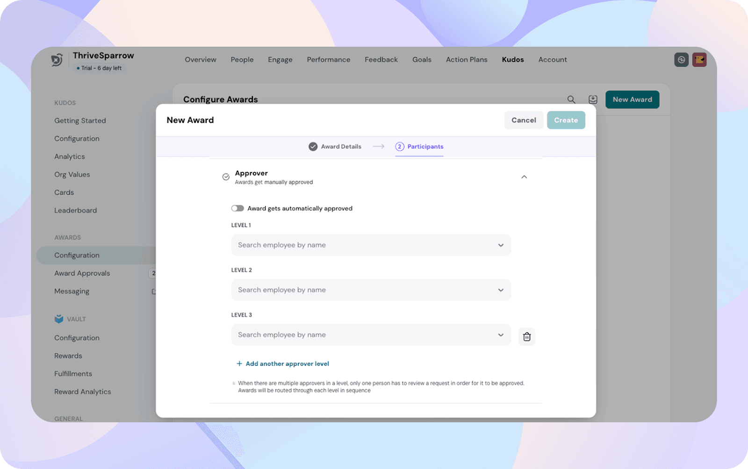This screenshot has height=469, width=748.
Task: Collapse the Approver section chevron
Action: pos(524,177)
